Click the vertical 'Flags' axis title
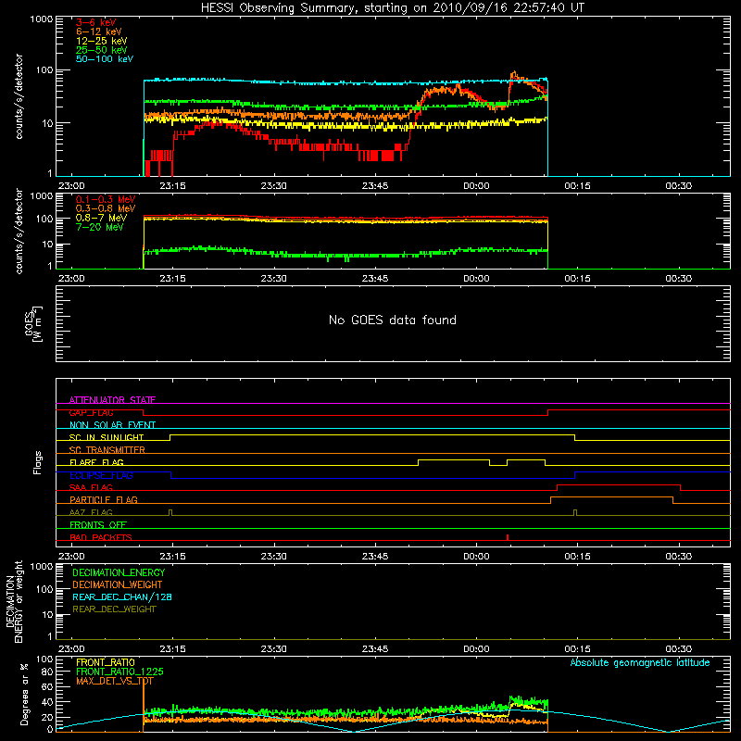 tap(37, 462)
